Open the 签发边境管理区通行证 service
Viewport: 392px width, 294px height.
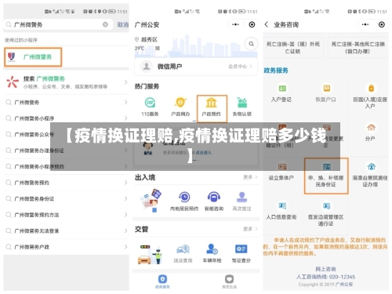point(325,214)
